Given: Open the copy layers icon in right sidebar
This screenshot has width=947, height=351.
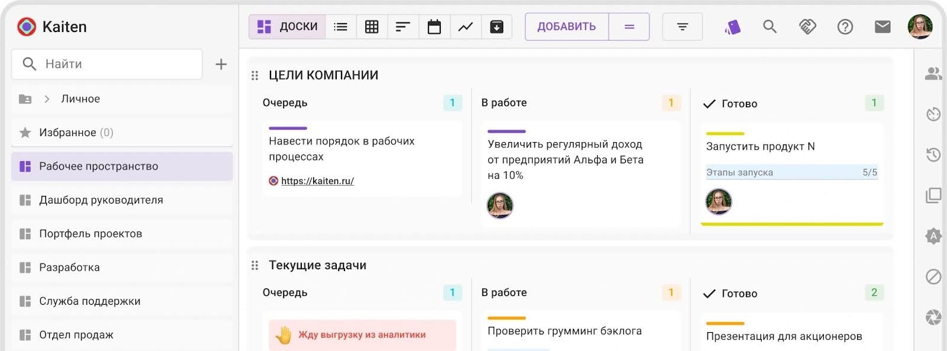Looking at the screenshot, I should [x=933, y=195].
